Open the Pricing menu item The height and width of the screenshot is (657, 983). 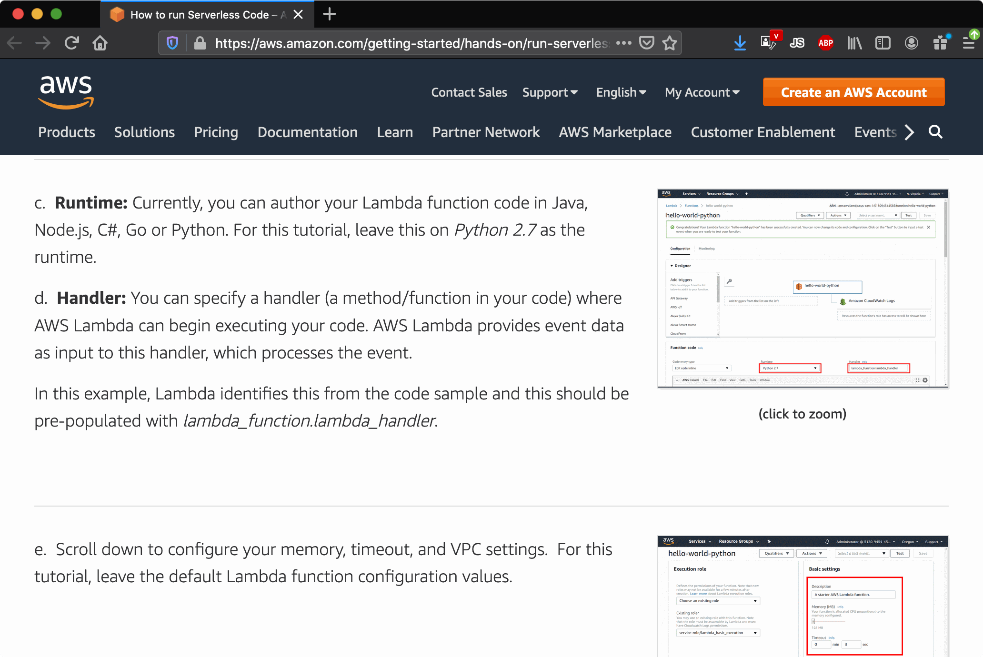coord(216,132)
